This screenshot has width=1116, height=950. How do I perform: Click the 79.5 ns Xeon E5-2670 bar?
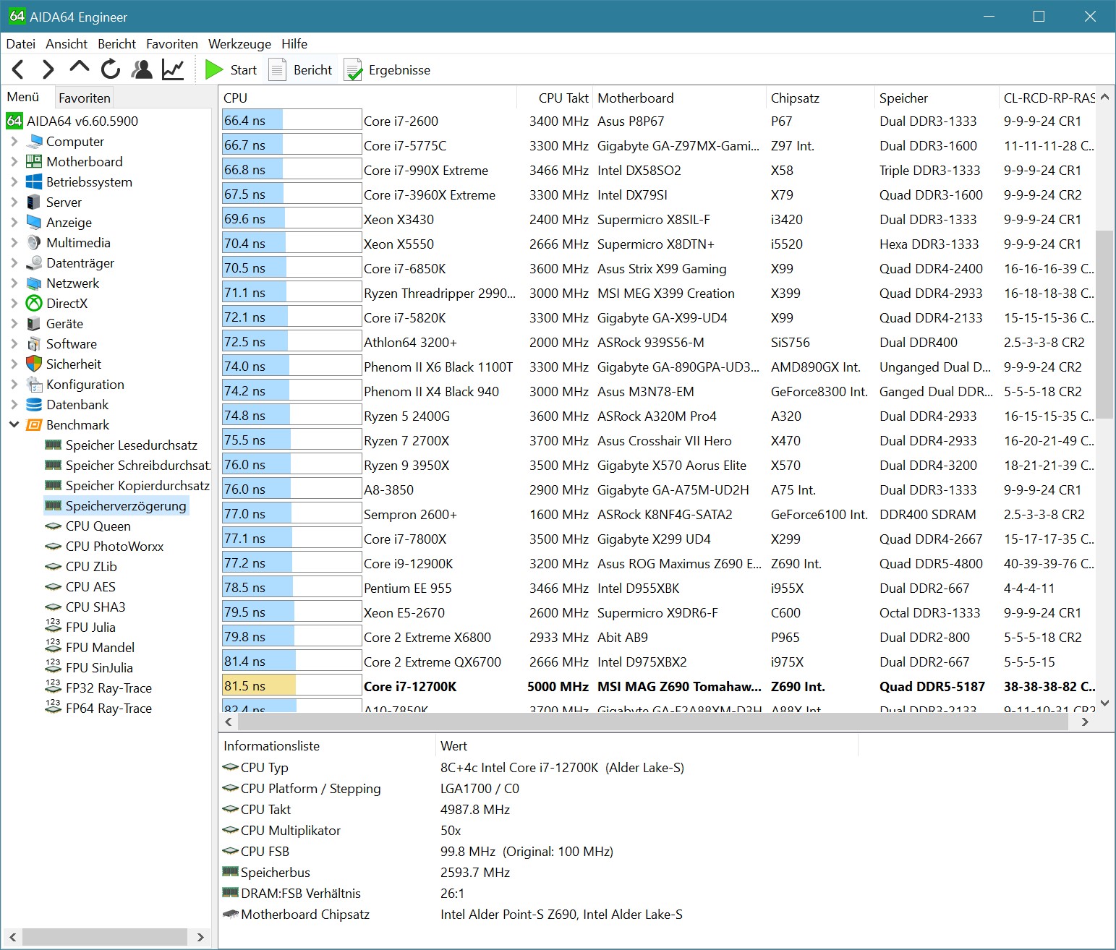tap(291, 612)
